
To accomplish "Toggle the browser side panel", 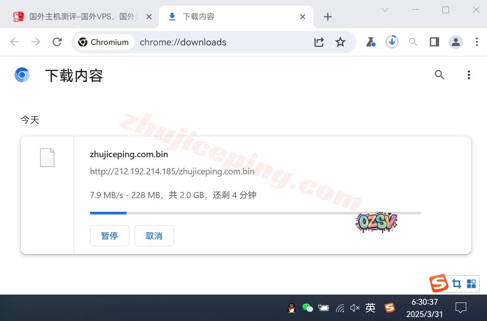I will click(434, 42).
